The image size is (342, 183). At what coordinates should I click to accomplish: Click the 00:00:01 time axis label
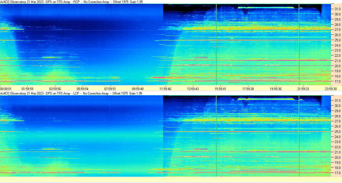click(6, 89)
